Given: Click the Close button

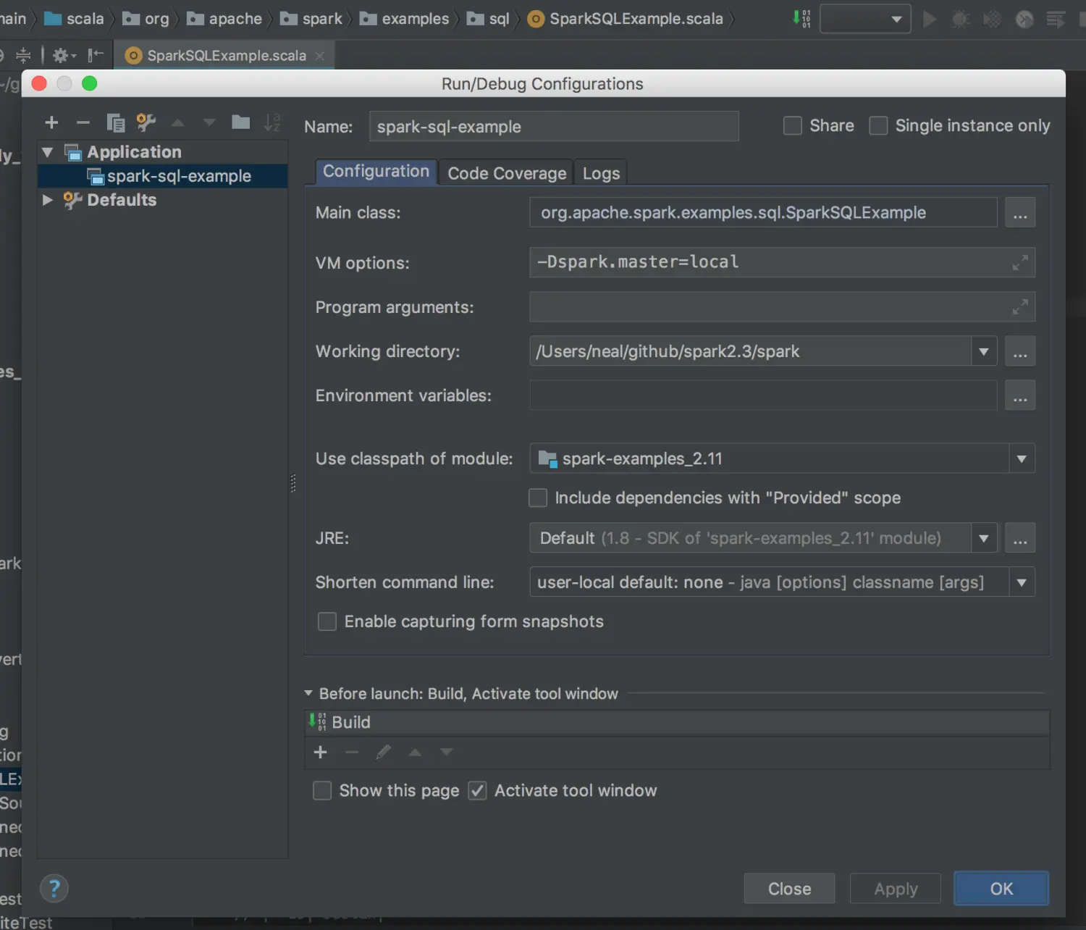Looking at the screenshot, I should [789, 889].
